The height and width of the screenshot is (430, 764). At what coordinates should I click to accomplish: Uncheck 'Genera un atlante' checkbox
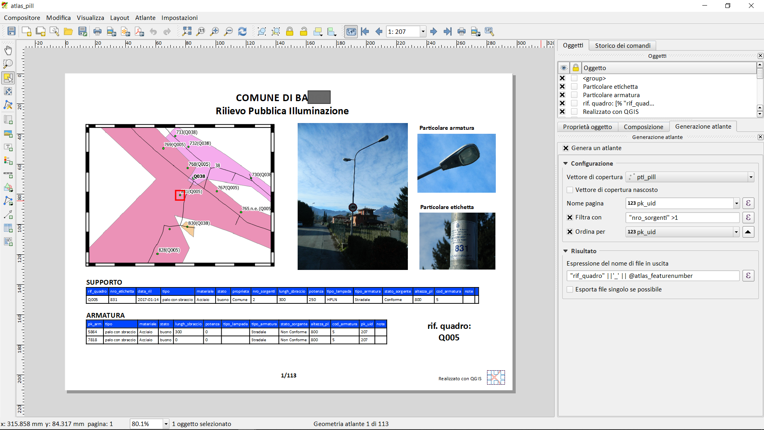point(566,148)
